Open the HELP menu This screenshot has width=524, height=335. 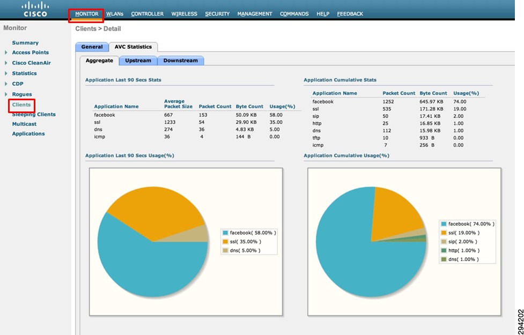tap(323, 14)
